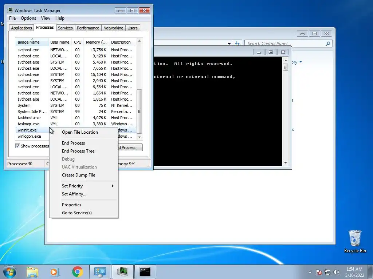Switch to Task Manager taskbar button
This screenshot has width=373, height=279.
pos(122,272)
